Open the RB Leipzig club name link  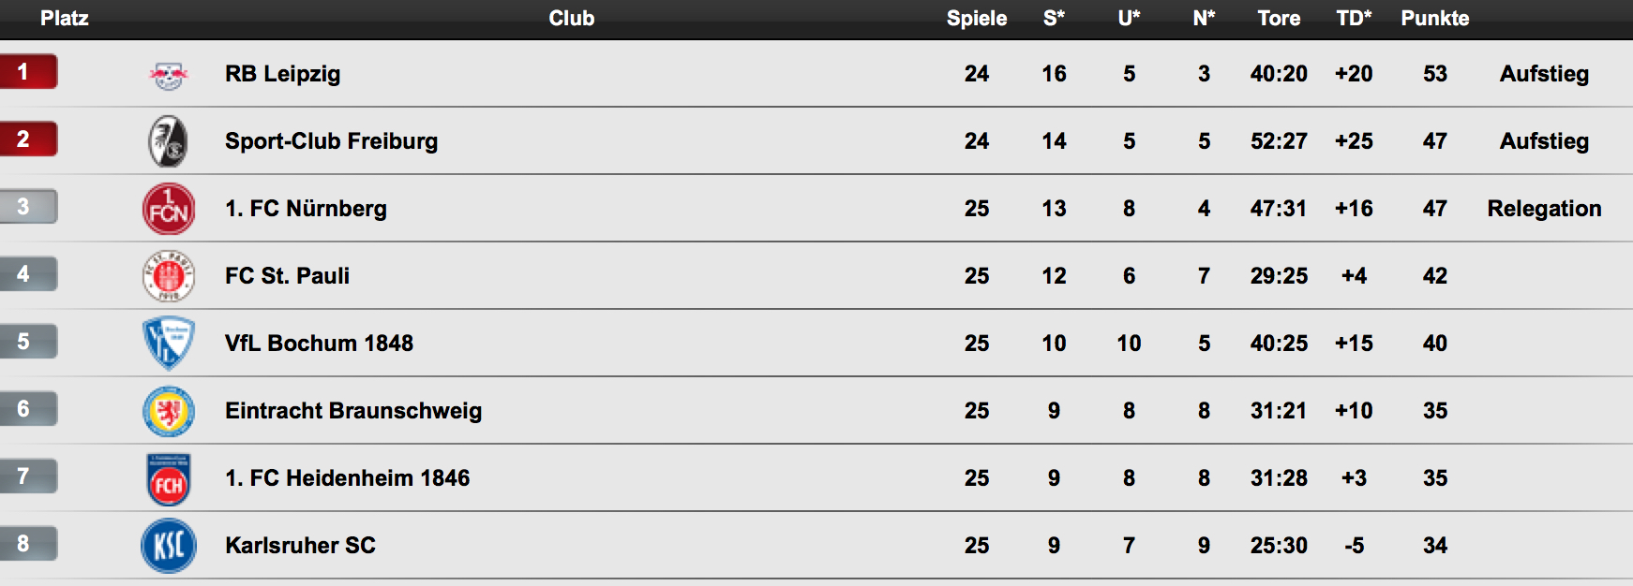click(x=282, y=74)
